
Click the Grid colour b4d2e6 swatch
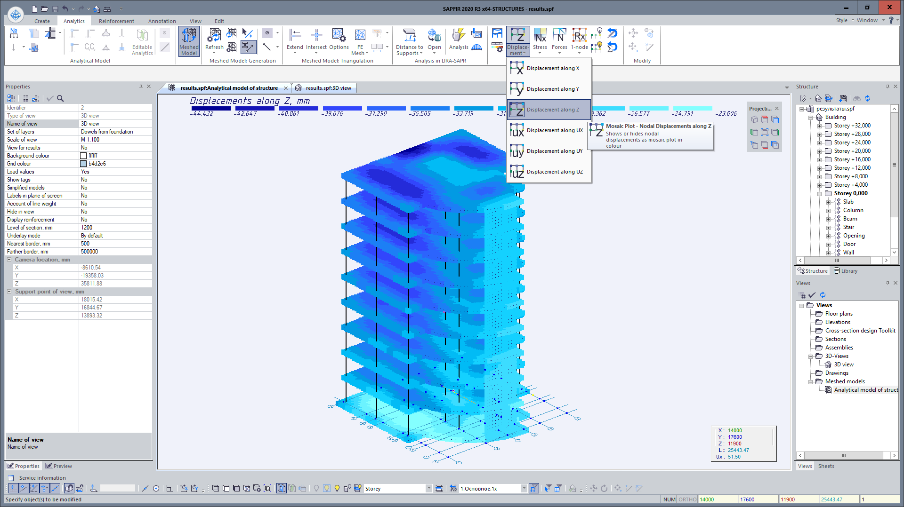(x=83, y=164)
